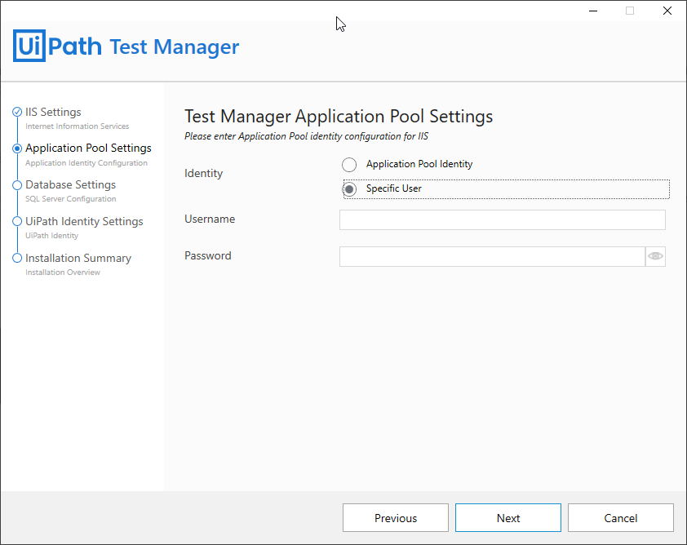Click the 'Application Identity Configuration' subtitle
Image resolution: width=687 pixels, height=545 pixels.
click(86, 163)
